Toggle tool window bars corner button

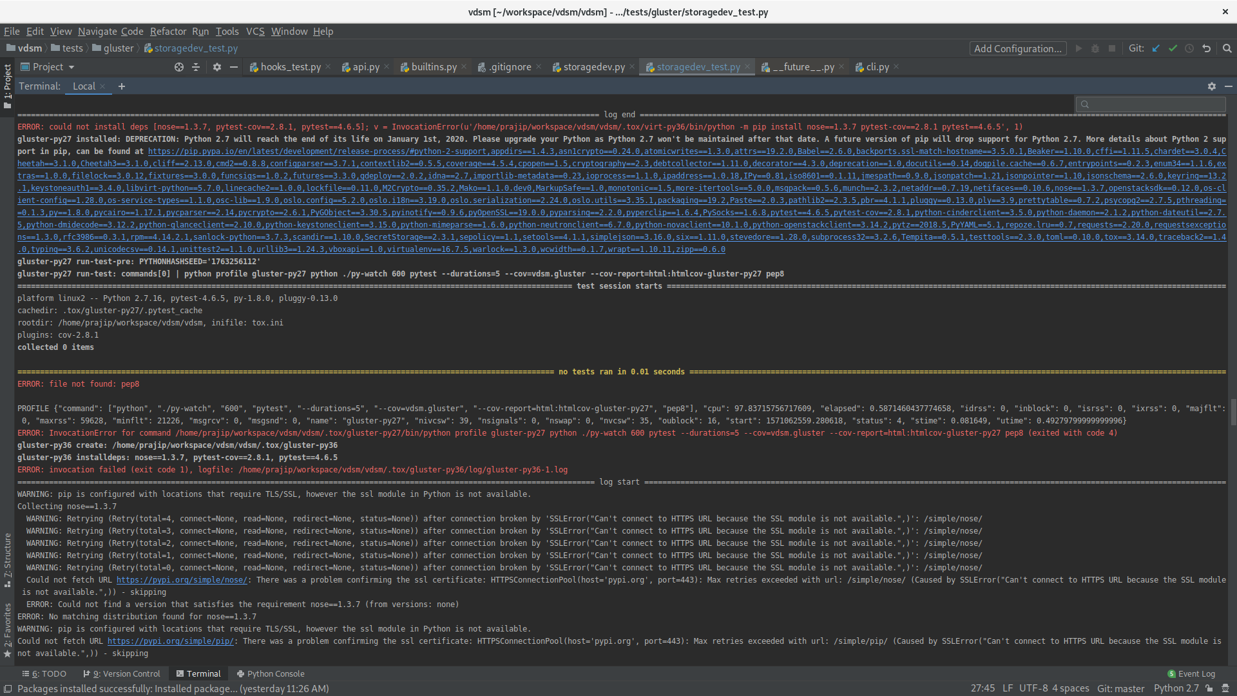tap(8, 688)
